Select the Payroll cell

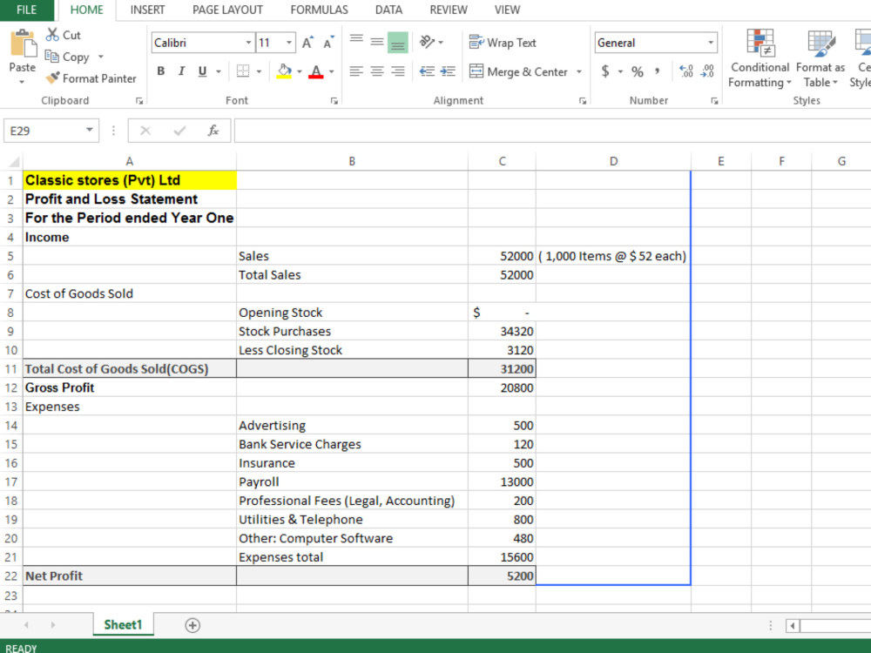click(x=352, y=482)
